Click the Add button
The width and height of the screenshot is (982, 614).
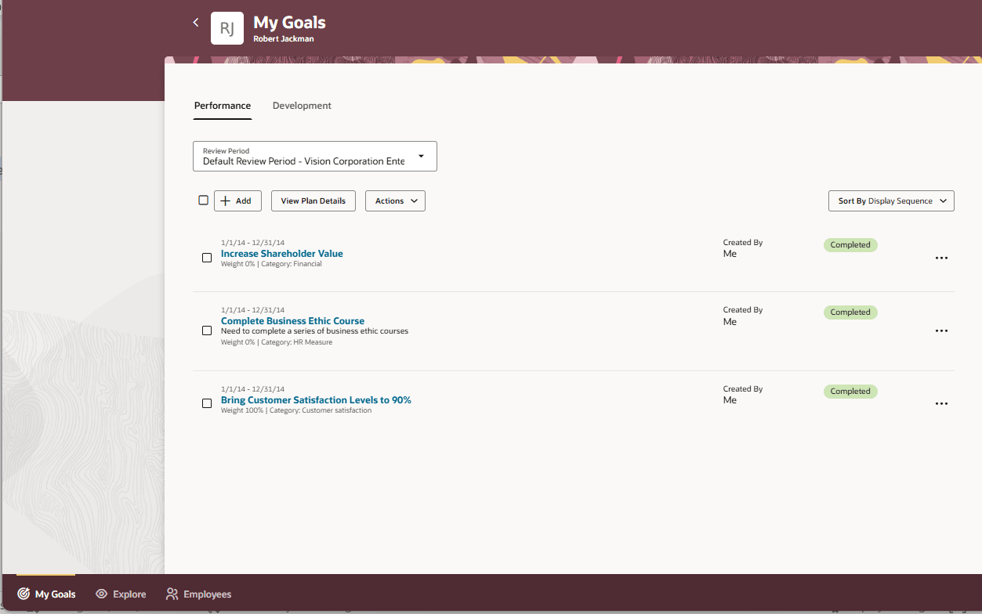[x=237, y=200]
